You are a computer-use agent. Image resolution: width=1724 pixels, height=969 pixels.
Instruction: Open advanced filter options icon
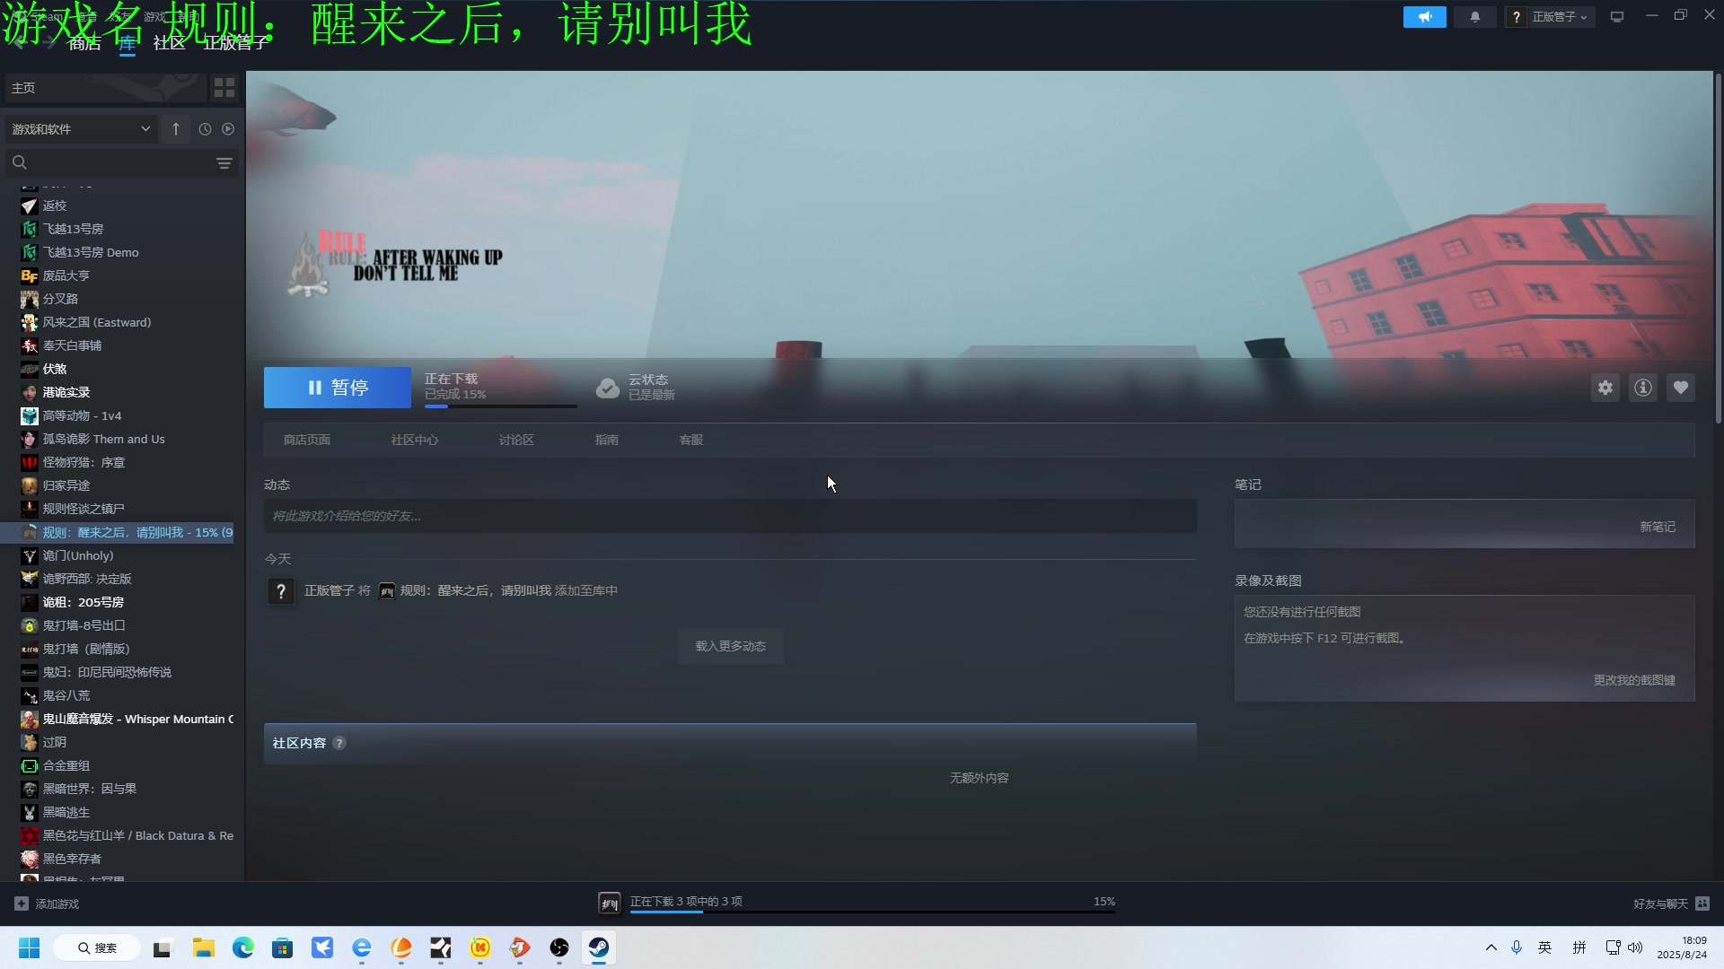[x=224, y=162]
